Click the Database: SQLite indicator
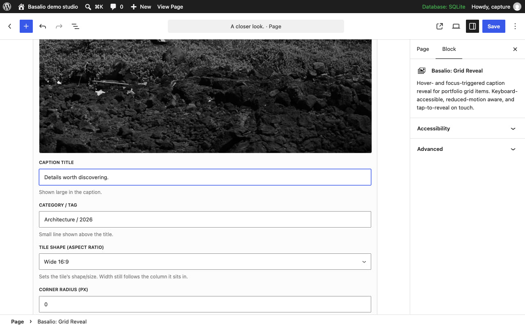The height and width of the screenshot is (328, 525). (x=444, y=7)
